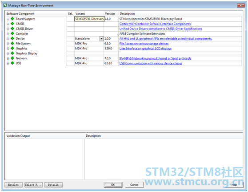Click the Validation Output column header
Viewport: 248px width, 192px height.
click(45, 136)
